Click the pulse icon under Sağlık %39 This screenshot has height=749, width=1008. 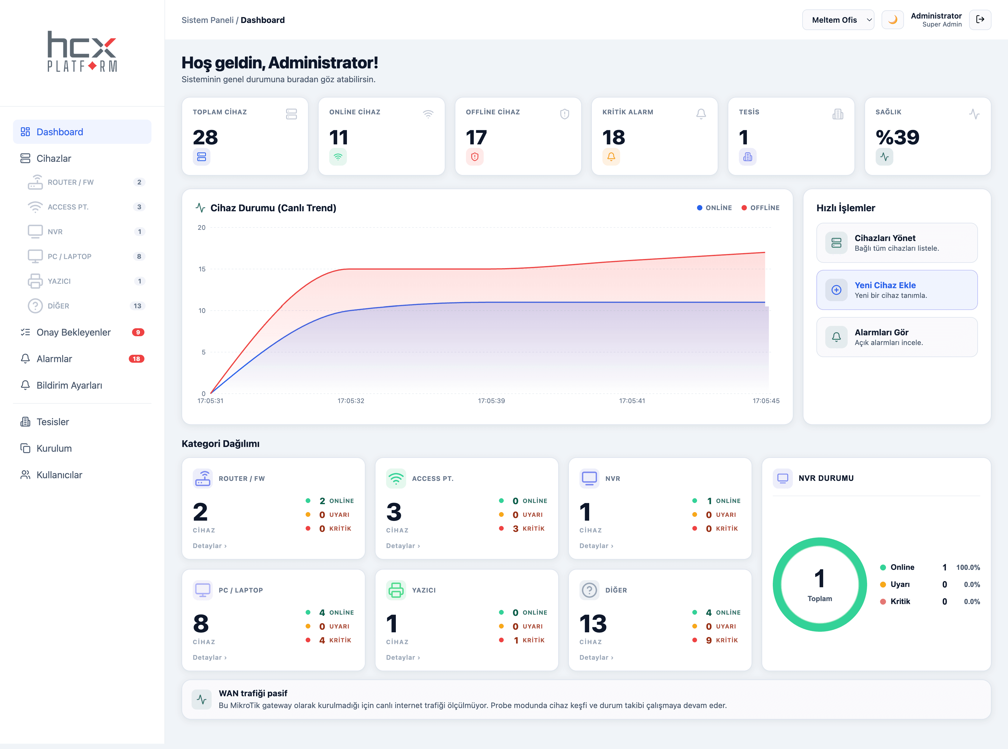884,157
